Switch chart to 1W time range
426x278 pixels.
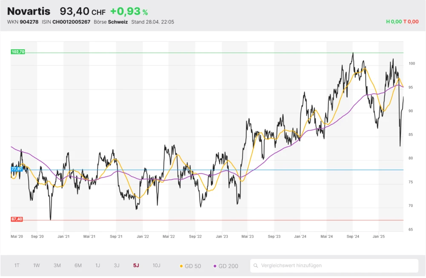point(37,266)
